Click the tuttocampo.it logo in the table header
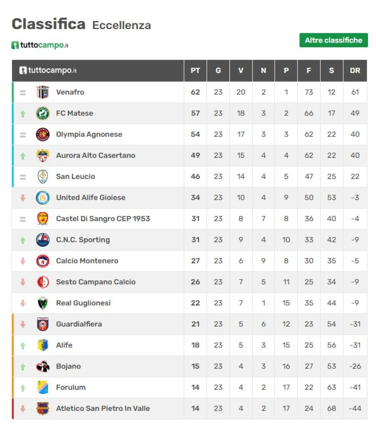The height and width of the screenshot is (424, 376). click(x=48, y=70)
